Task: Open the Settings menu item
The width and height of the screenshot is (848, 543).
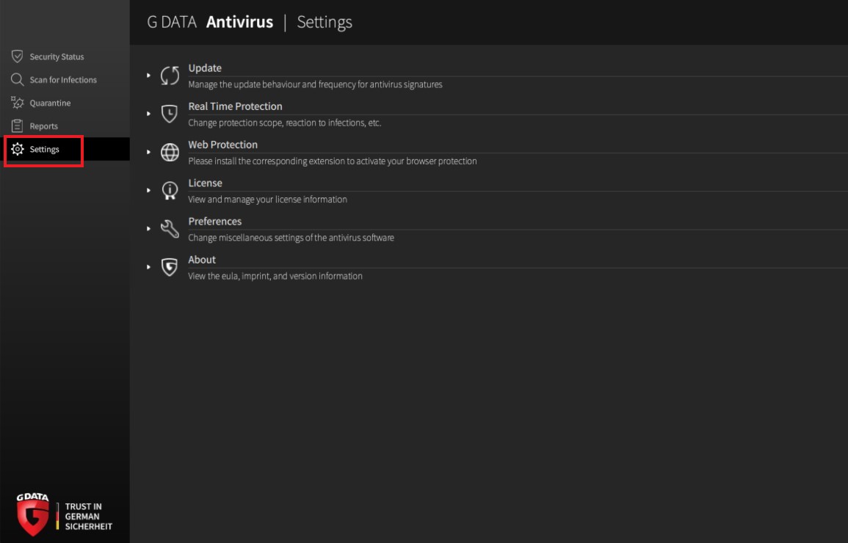Action: 44,150
